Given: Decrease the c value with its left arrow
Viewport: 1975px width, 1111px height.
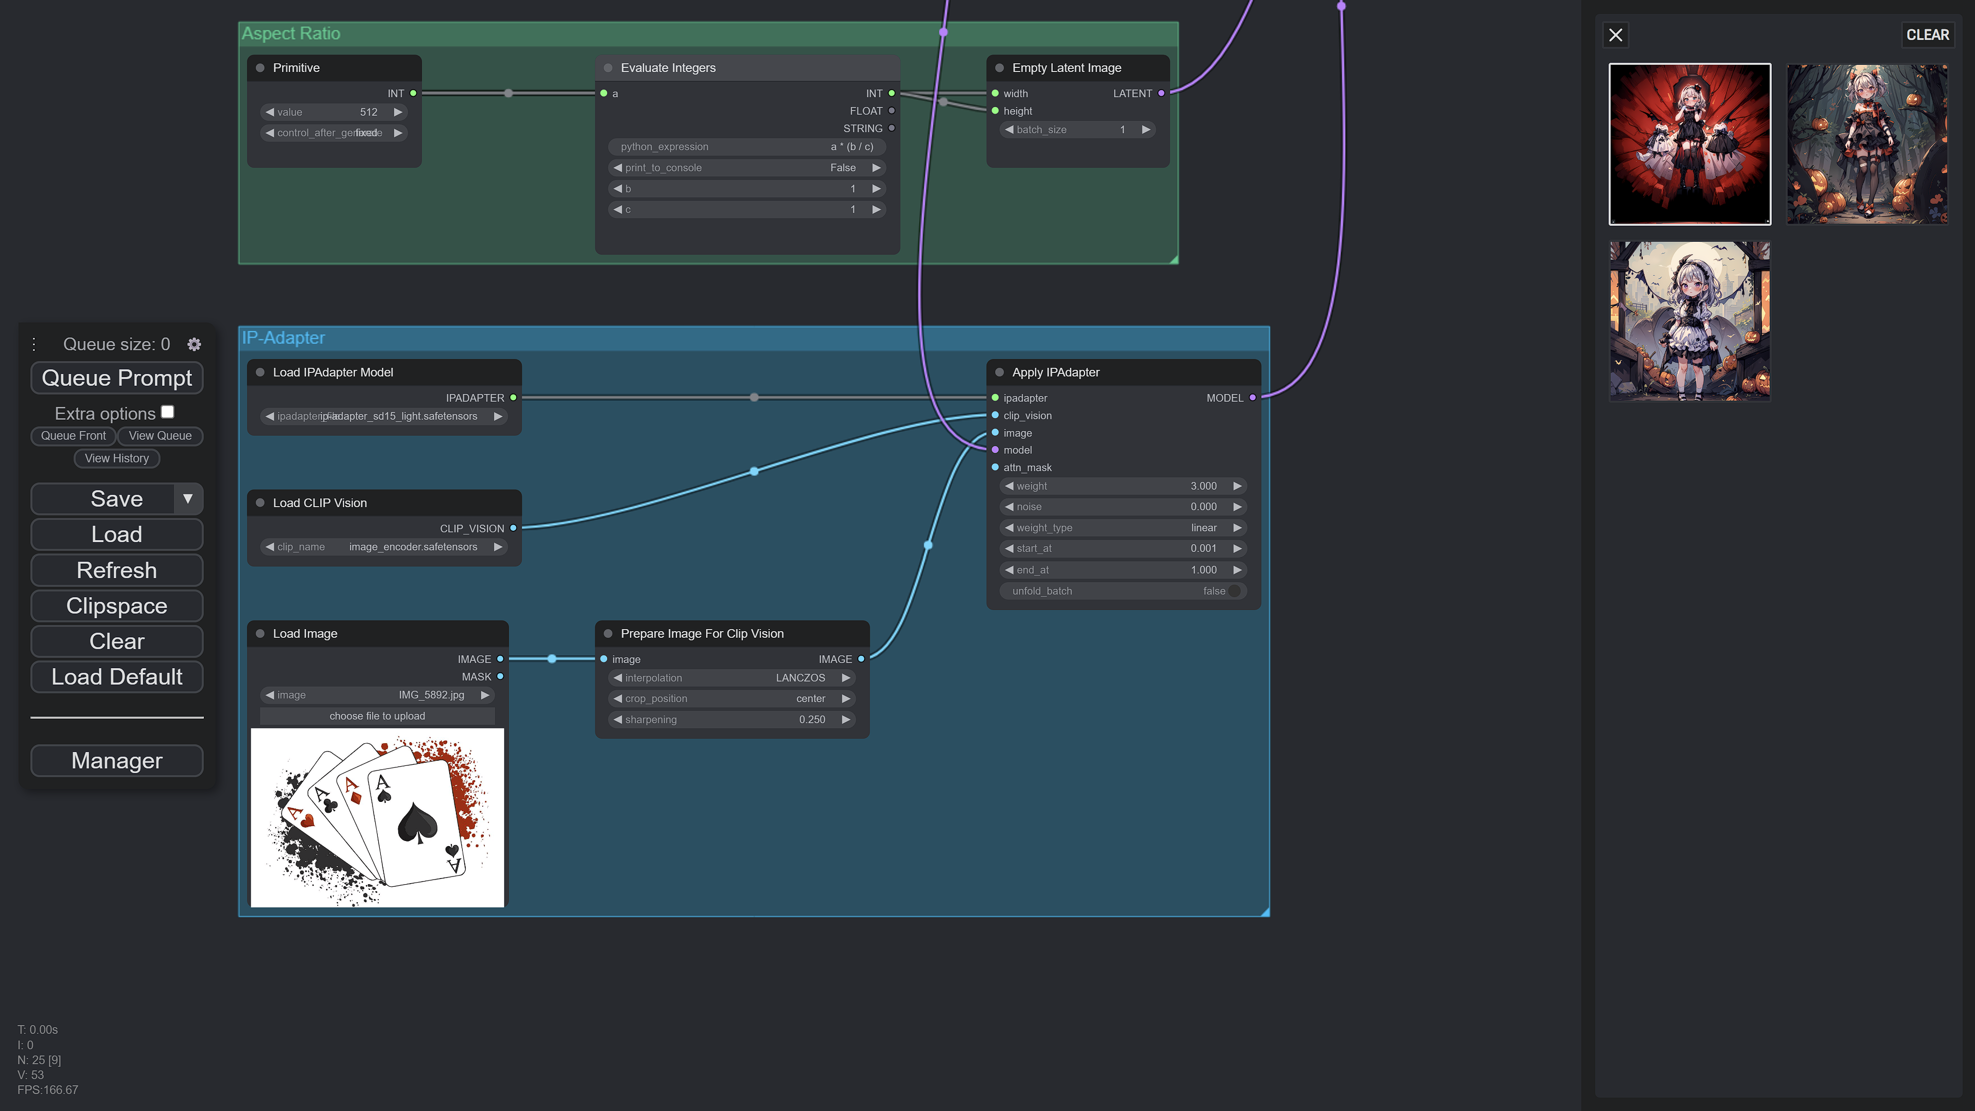Looking at the screenshot, I should pos(617,209).
